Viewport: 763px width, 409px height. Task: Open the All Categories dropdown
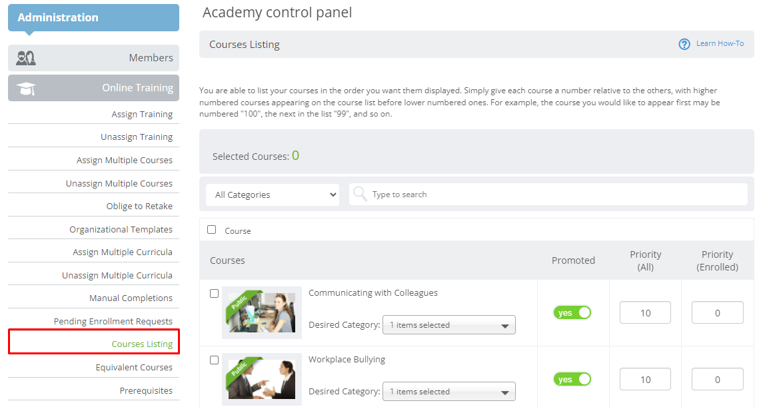coord(273,195)
